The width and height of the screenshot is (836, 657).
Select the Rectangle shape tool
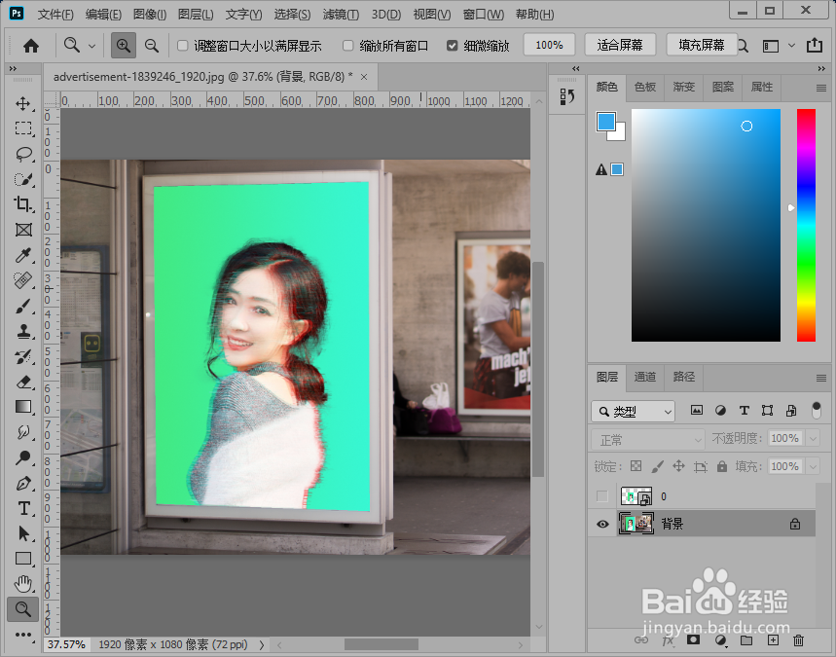tap(23, 559)
